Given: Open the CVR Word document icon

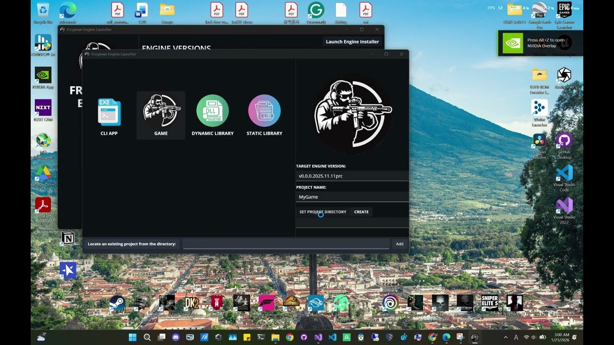Looking at the screenshot, I should [142, 13].
